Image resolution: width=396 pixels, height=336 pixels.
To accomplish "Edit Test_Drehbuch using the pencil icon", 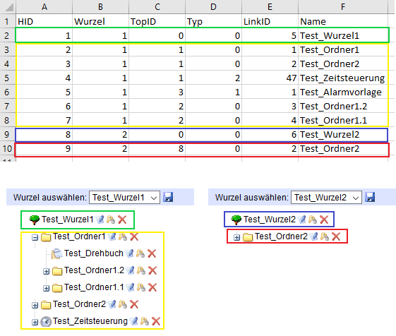I will [x=130, y=253].
